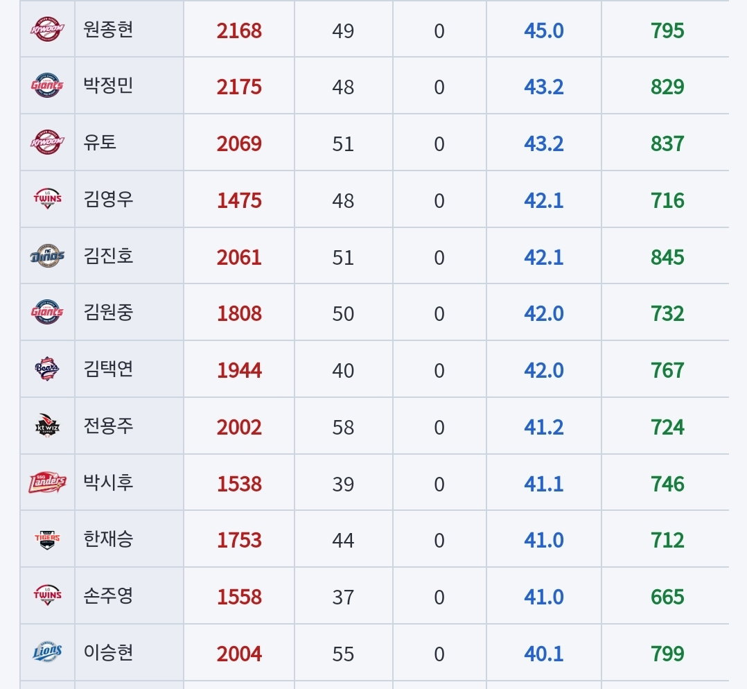The height and width of the screenshot is (689, 747).
Task: Select player name 전용주
Action: point(108,426)
